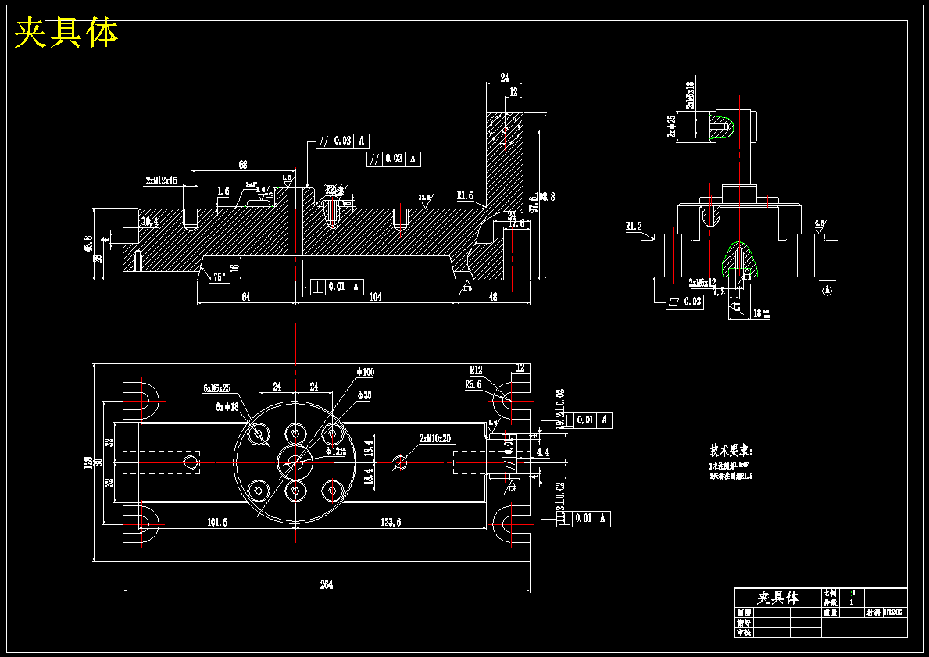Click the "6xM6x25" thread callout
Image resolution: width=929 pixels, height=657 pixels.
pos(217,388)
